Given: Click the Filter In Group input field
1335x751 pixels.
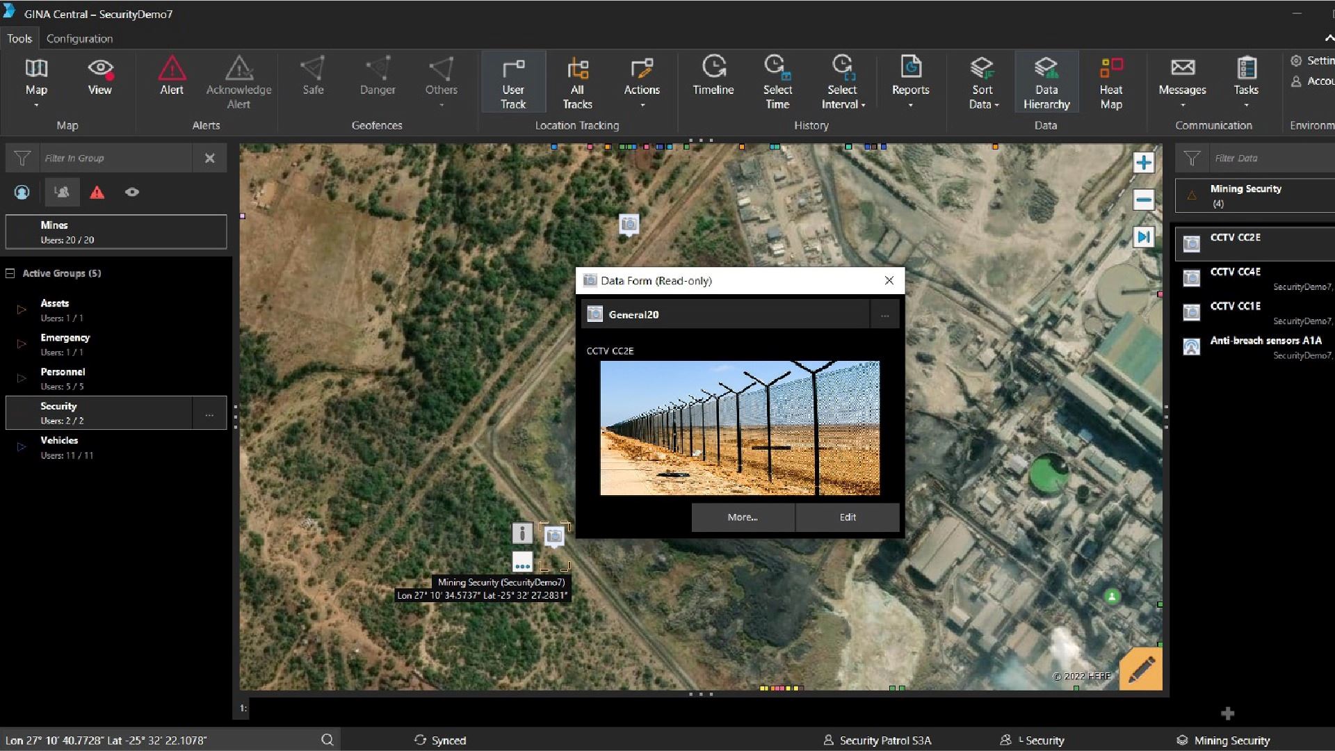Looking at the screenshot, I should [115, 159].
